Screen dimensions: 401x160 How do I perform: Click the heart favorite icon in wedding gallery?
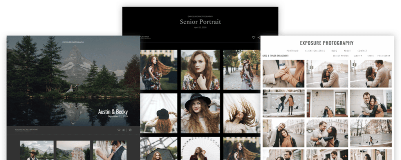click(119, 130)
